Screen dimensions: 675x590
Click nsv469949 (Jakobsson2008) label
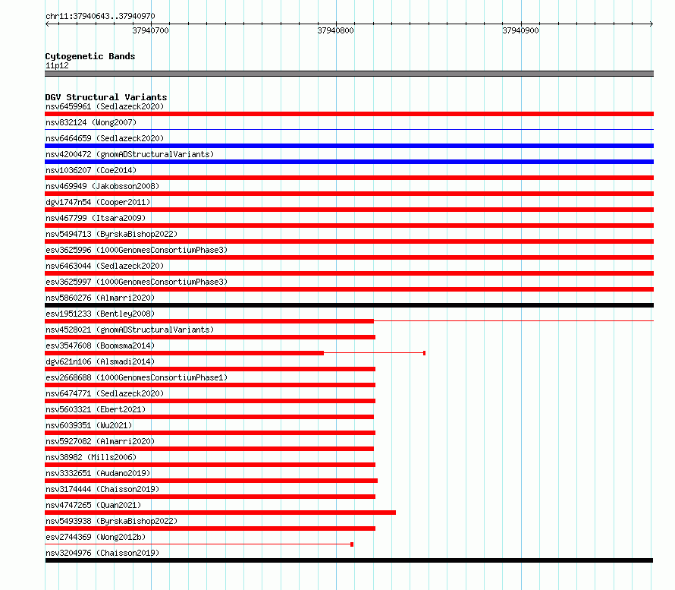(102, 186)
